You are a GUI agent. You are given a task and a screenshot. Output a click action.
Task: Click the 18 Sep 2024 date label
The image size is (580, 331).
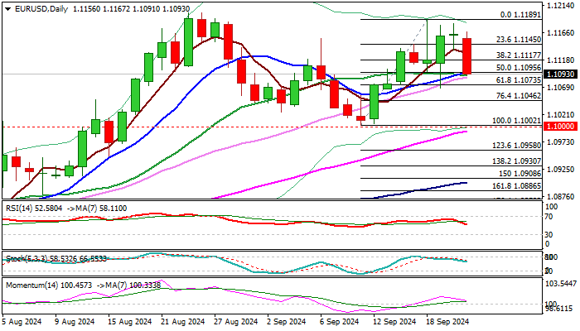447,322
